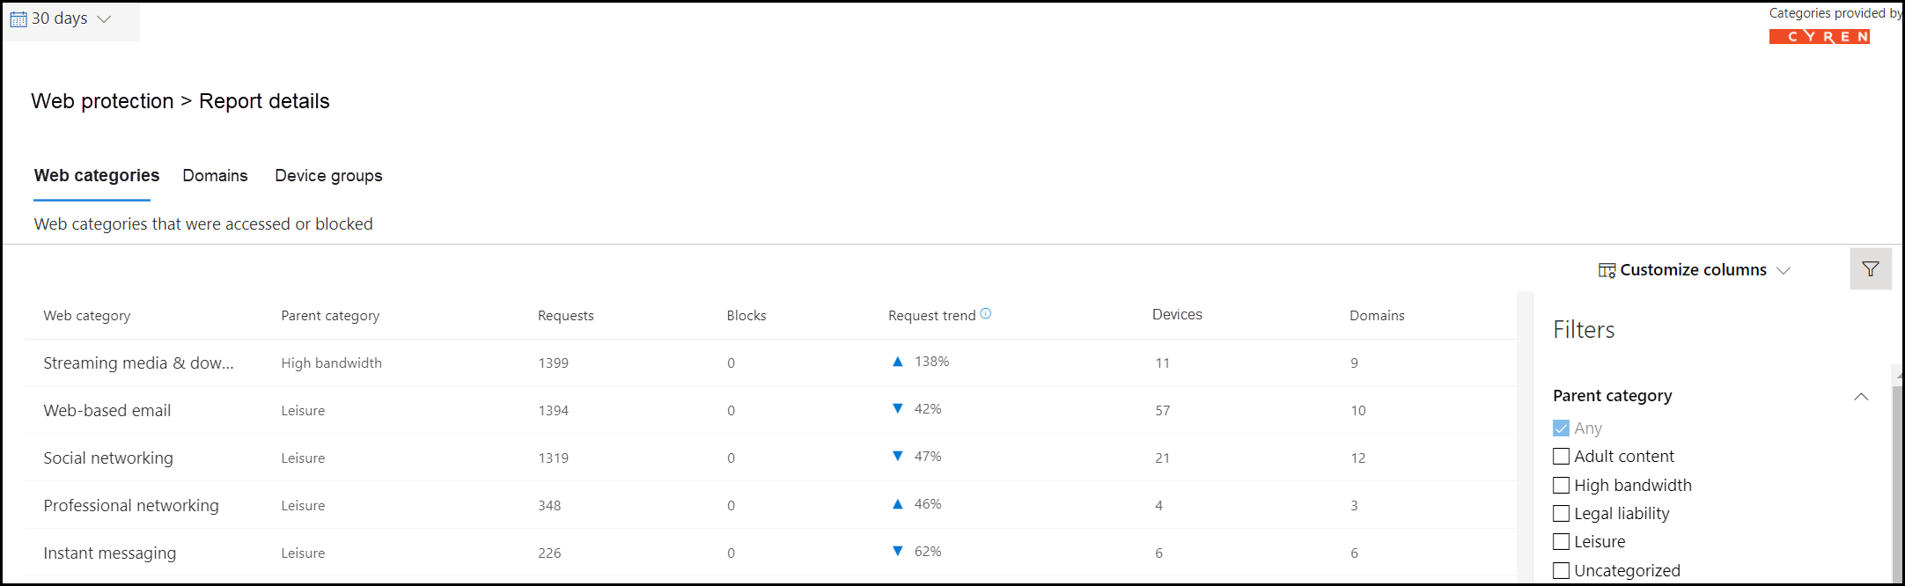The height and width of the screenshot is (586, 1905).
Task: Select the Social networking table row
Action: click(x=770, y=458)
